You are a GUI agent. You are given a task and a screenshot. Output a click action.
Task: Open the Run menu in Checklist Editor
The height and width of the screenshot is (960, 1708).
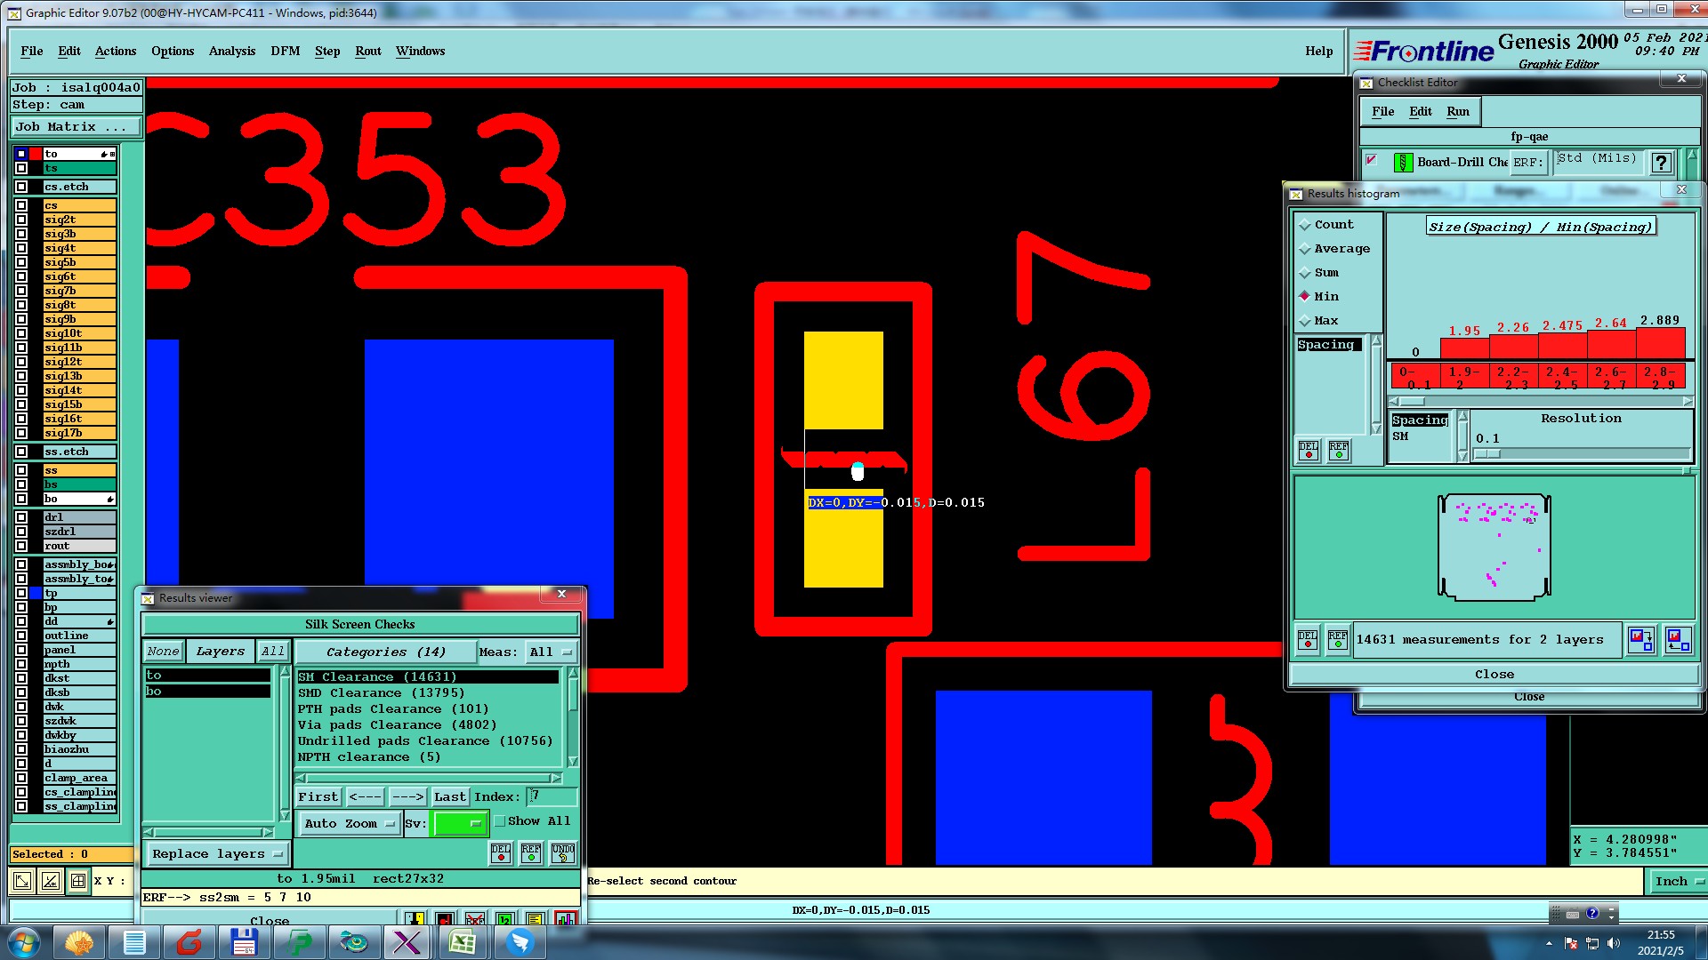coord(1457,111)
